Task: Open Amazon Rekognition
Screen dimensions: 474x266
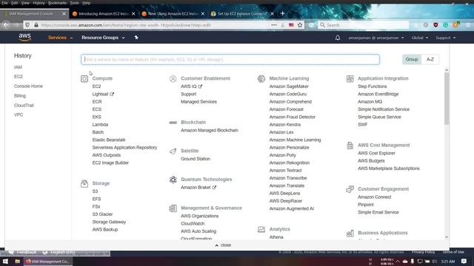Action: click(x=290, y=163)
